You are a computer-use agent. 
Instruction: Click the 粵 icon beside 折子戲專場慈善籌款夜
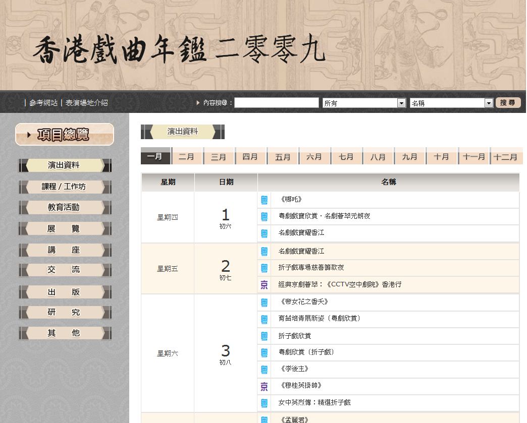264,268
